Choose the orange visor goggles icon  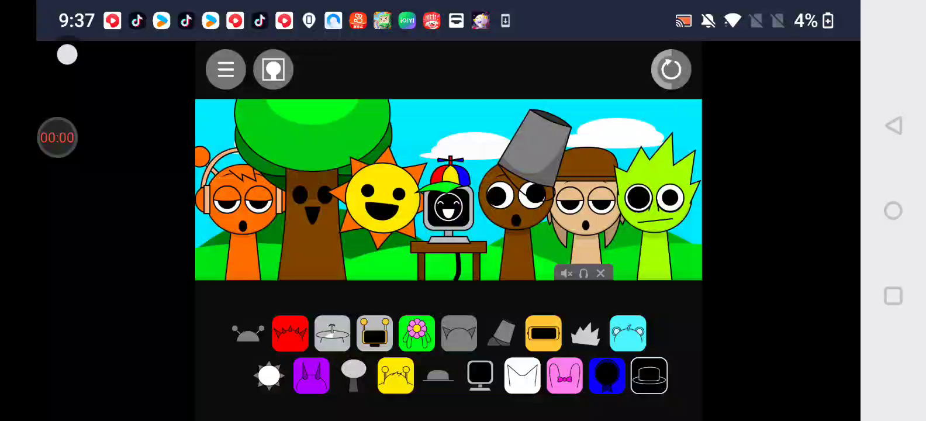click(543, 333)
